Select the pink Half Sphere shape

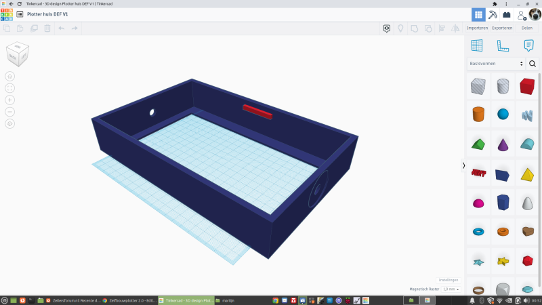point(478,203)
